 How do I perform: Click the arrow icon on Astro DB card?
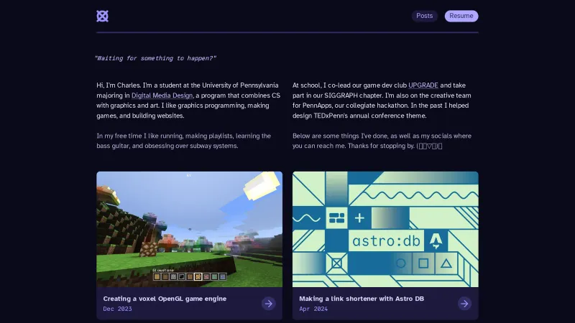click(x=464, y=304)
